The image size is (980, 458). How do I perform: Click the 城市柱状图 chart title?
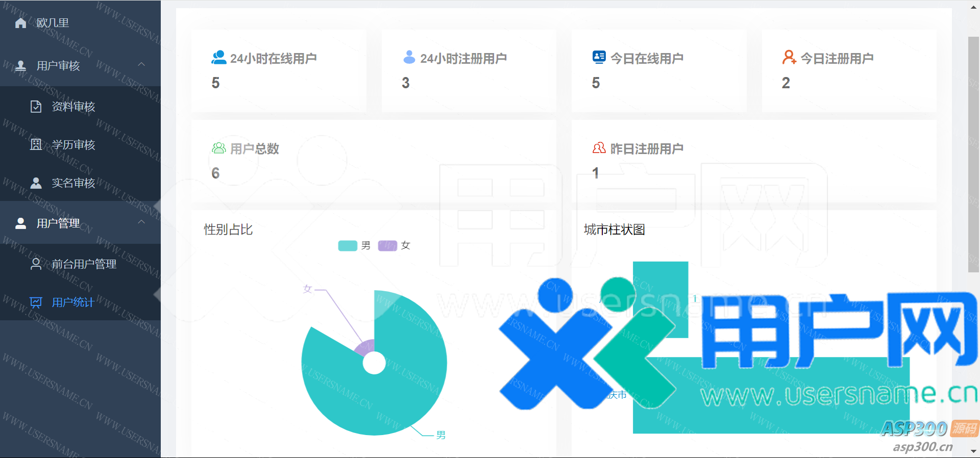point(615,230)
